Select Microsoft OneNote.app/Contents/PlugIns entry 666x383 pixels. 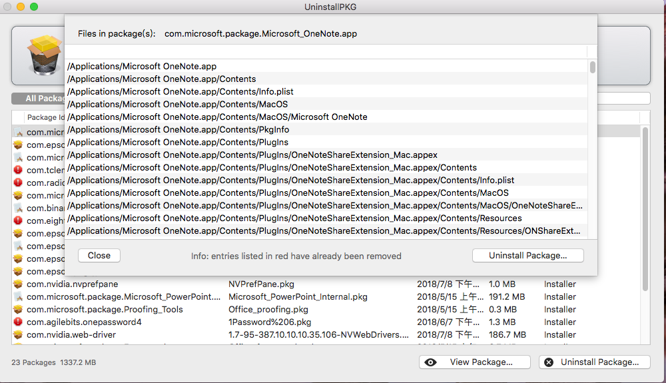pyautogui.click(x=326, y=143)
